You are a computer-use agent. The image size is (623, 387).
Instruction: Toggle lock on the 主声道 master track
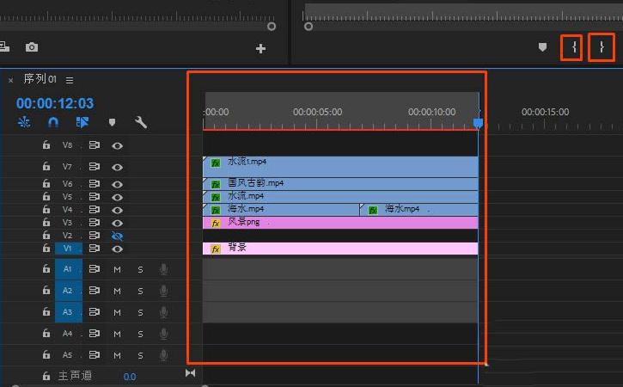pyautogui.click(x=46, y=376)
